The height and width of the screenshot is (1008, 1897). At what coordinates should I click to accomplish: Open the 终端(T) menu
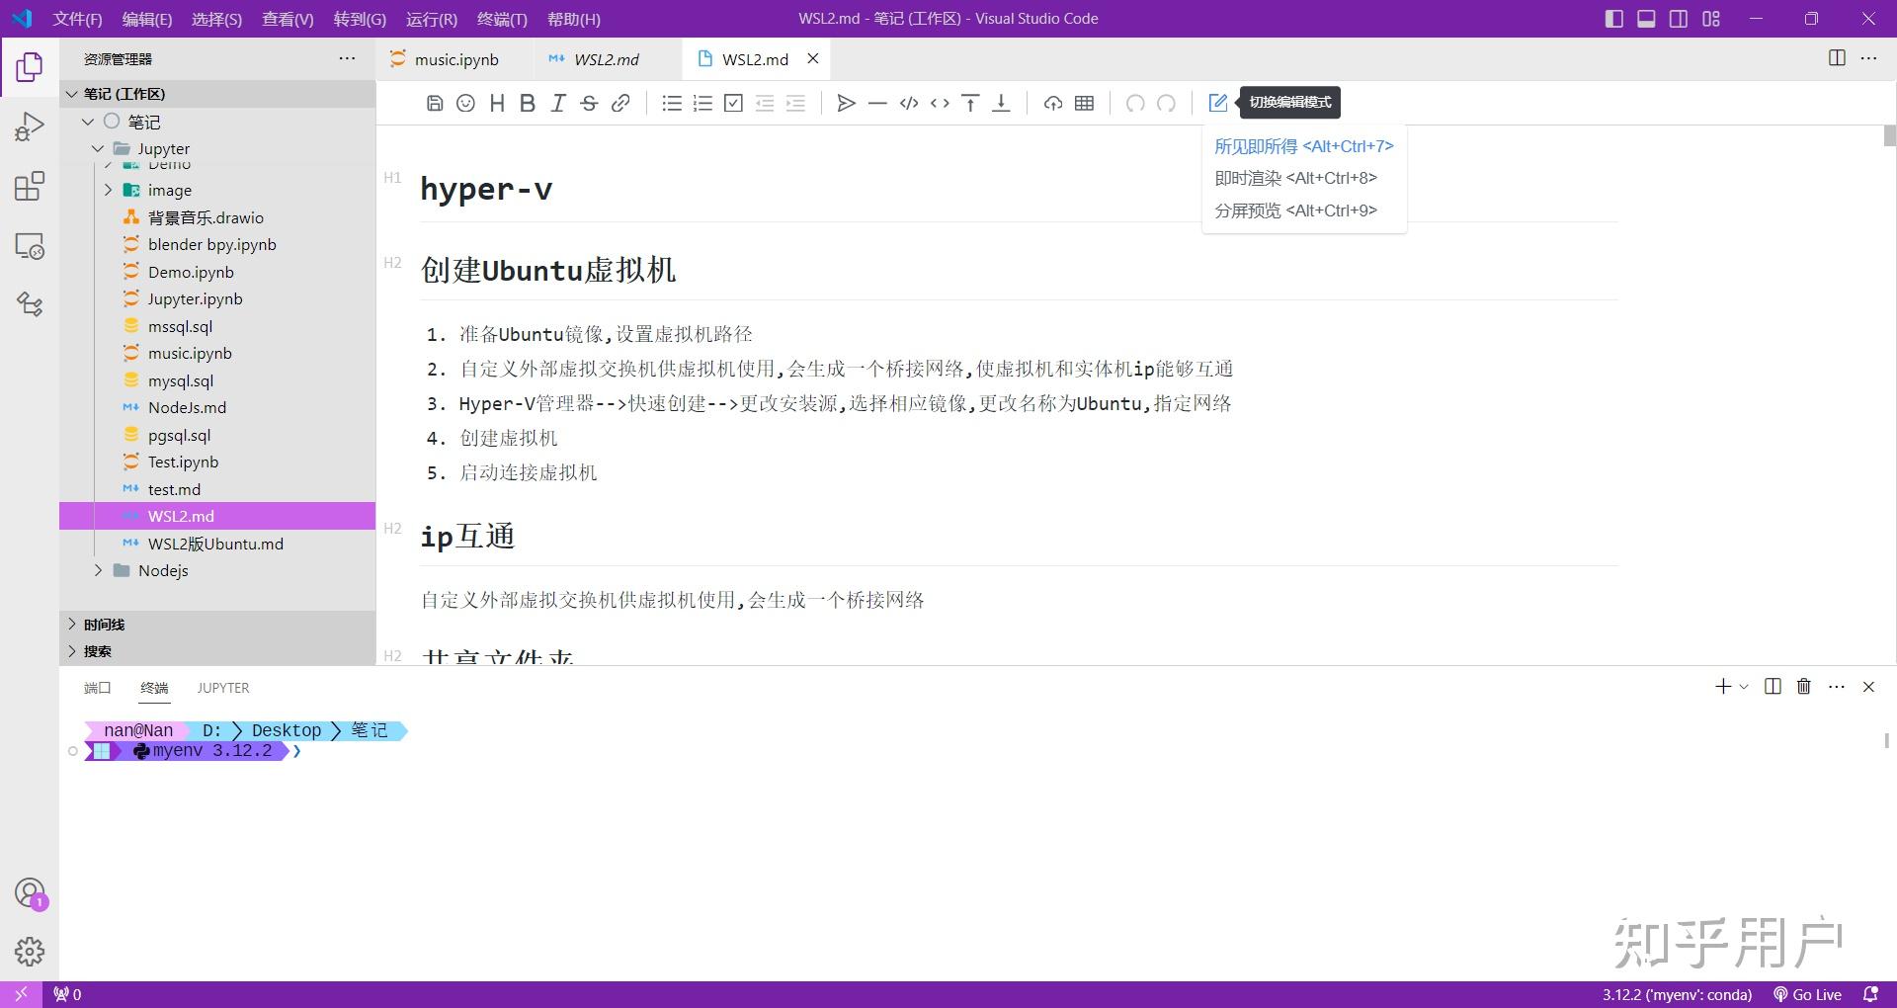point(503,19)
